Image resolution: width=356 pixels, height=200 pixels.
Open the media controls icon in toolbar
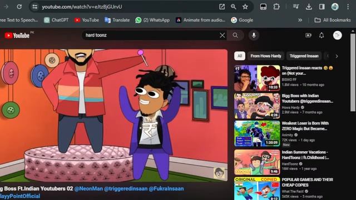tap(296, 7)
